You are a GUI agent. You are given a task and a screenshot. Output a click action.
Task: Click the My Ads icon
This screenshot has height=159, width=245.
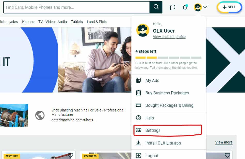coord(138,80)
